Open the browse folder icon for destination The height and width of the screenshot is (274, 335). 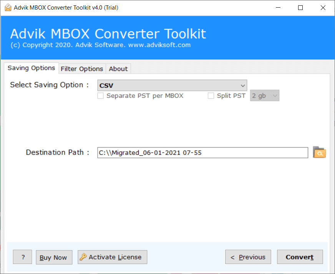point(319,152)
